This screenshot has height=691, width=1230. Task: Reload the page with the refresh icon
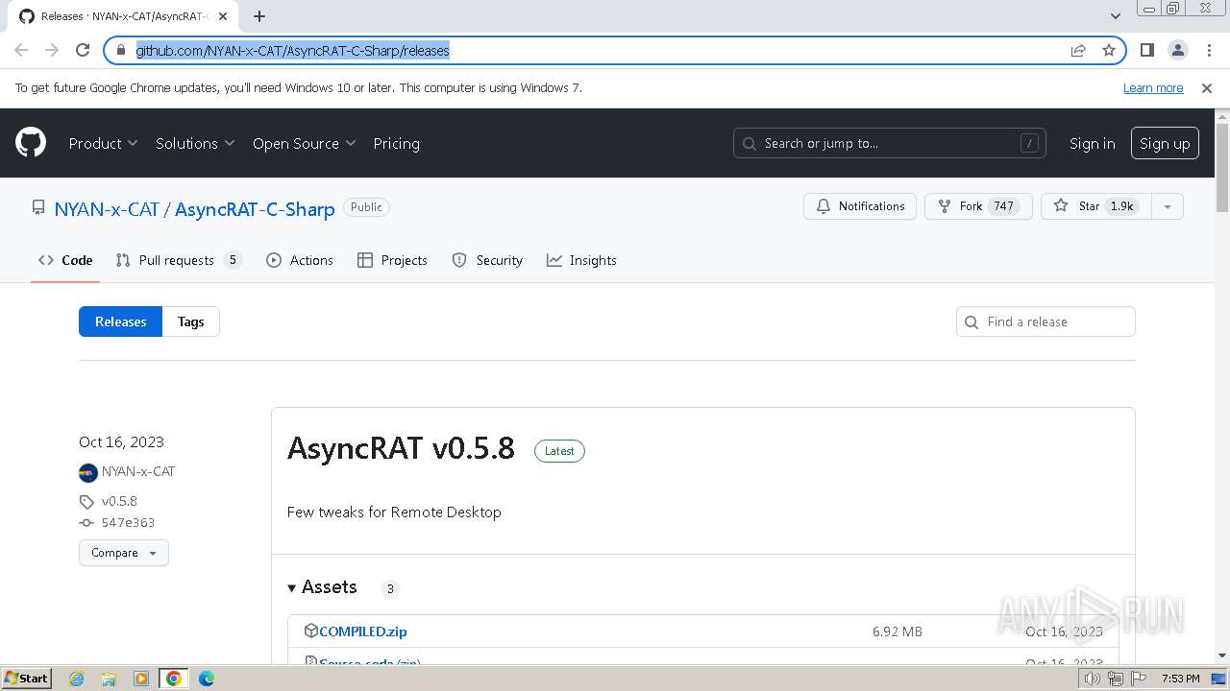[83, 50]
